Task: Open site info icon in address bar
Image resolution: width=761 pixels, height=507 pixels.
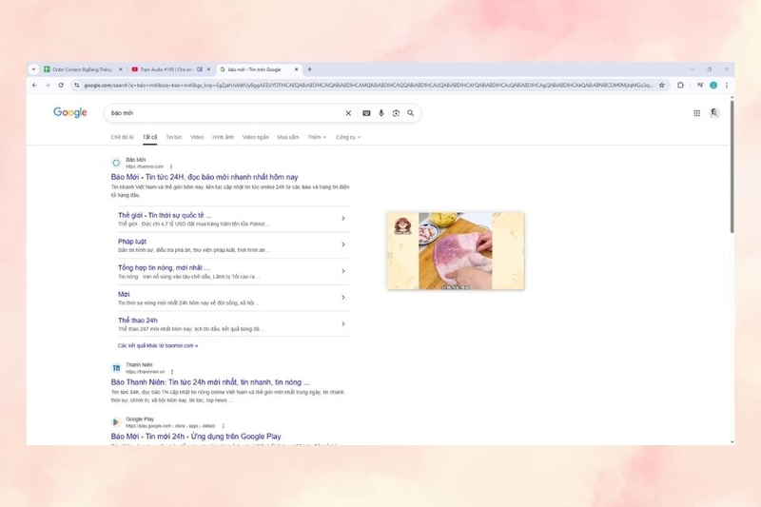Action: [x=77, y=85]
